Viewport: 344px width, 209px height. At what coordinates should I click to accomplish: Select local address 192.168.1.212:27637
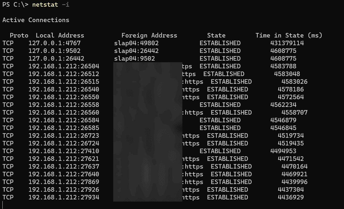coord(64,166)
